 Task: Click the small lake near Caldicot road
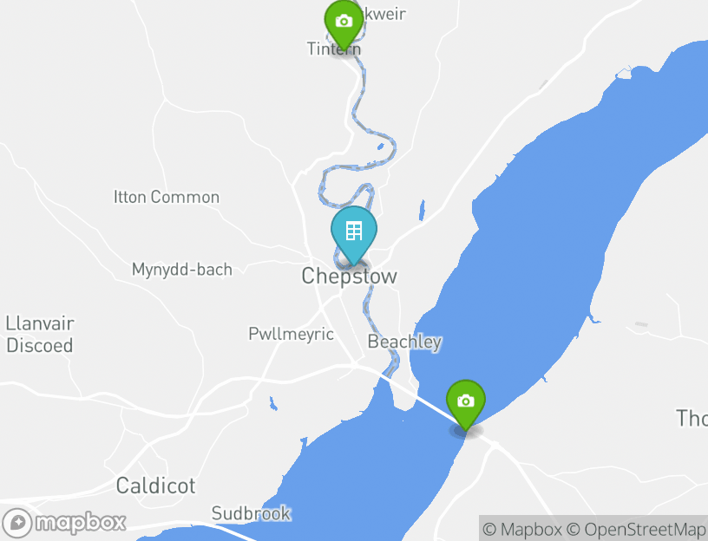[x=273, y=403]
